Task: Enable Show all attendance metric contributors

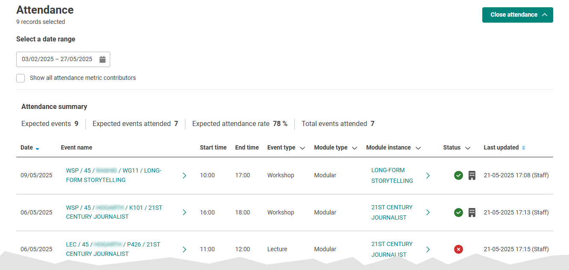Action: pyautogui.click(x=21, y=78)
